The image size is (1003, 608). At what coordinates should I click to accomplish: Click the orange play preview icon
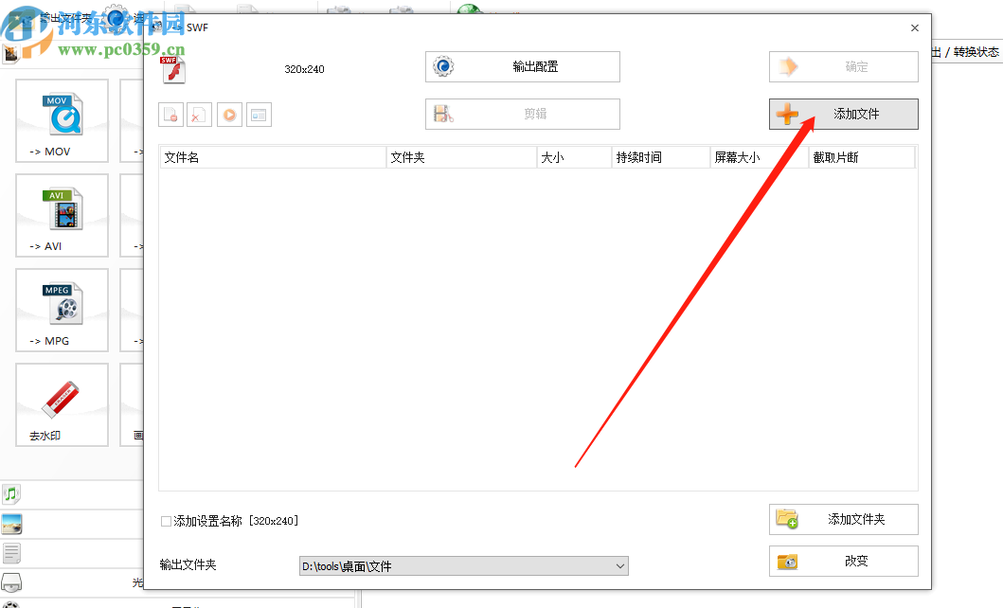click(229, 116)
